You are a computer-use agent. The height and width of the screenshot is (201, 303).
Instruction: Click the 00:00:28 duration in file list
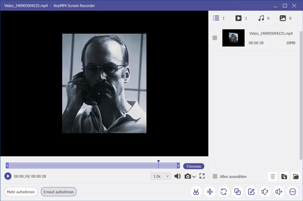256,43
